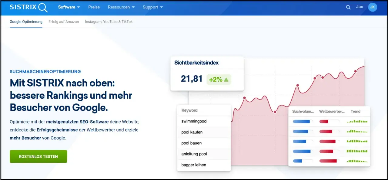Screen dimensions: 388x180
Task: Click the Trend column header
Action: tap(356, 111)
